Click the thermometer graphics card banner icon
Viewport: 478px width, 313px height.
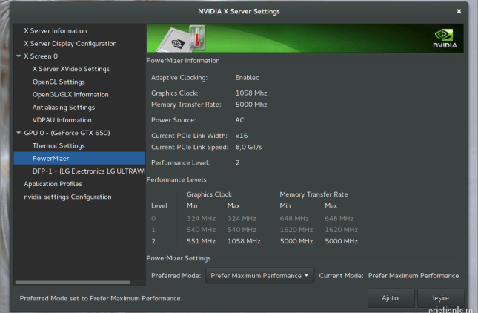pyautogui.click(x=182, y=38)
